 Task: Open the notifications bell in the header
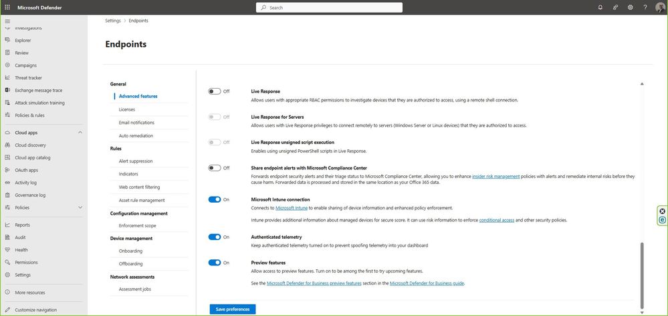pyautogui.click(x=600, y=7)
